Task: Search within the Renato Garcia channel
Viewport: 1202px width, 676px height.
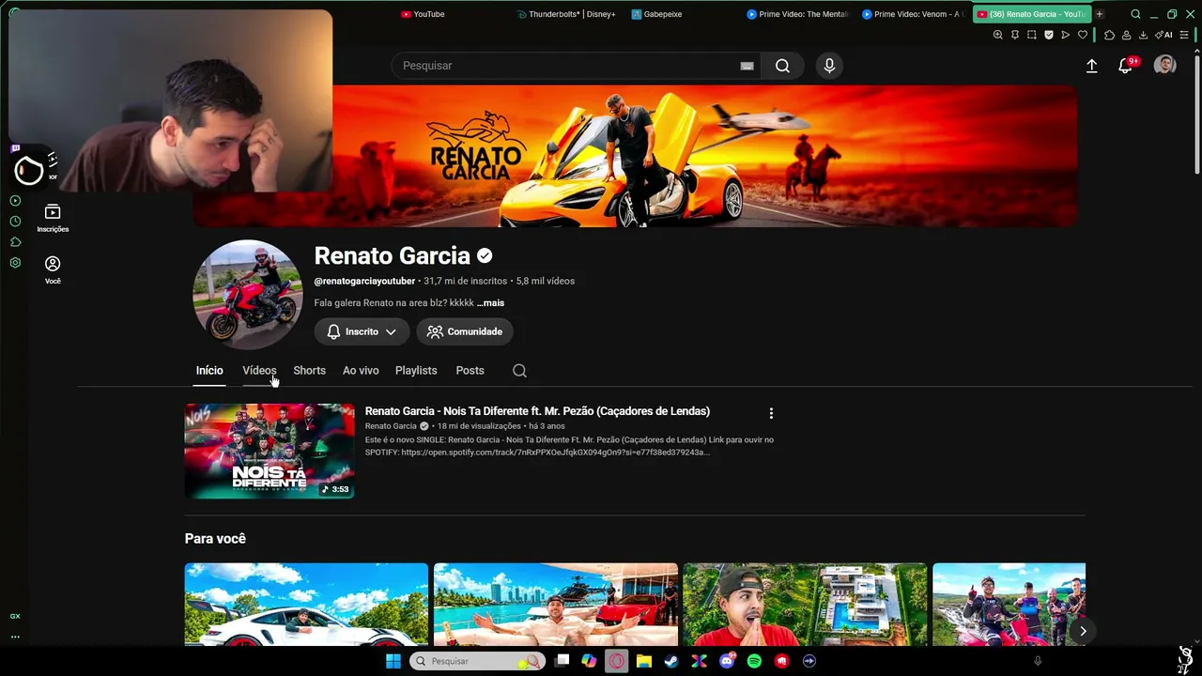Action: (x=519, y=371)
